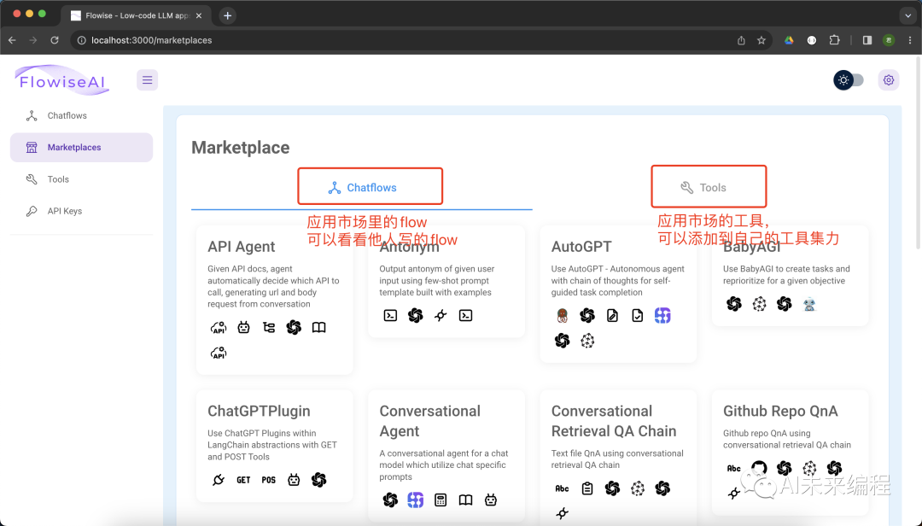Open the Conversational Agent card
The height and width of the screenshot is (526, 922).
click(x=446, y=456)
